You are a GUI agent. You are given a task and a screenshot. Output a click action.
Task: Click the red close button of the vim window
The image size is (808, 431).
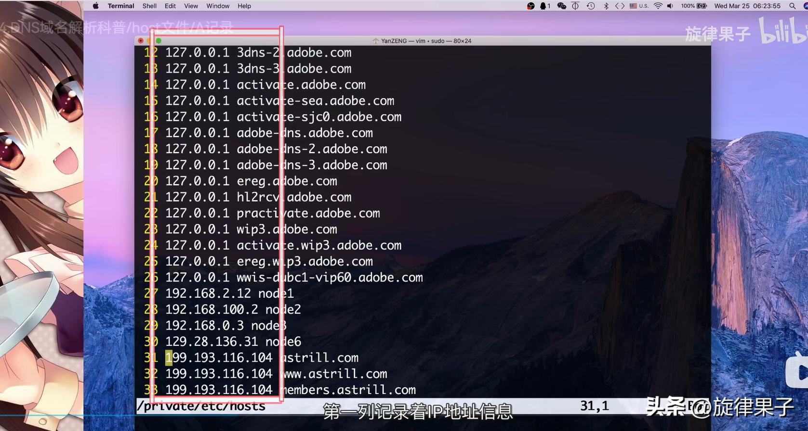(141, 41)
